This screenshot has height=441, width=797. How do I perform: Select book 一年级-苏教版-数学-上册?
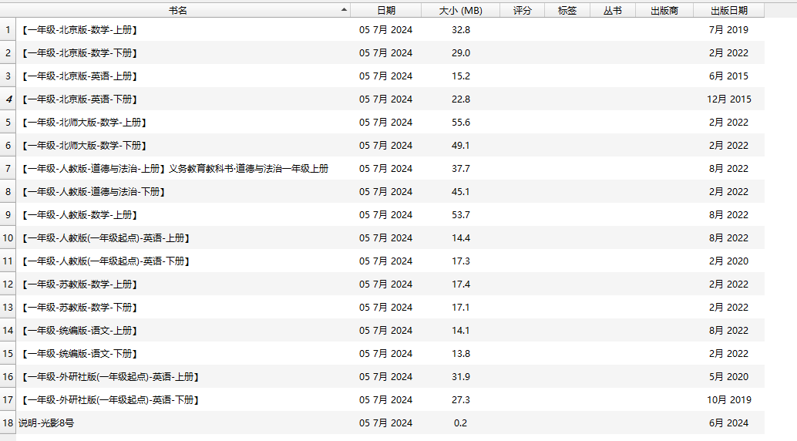(79, 284)
